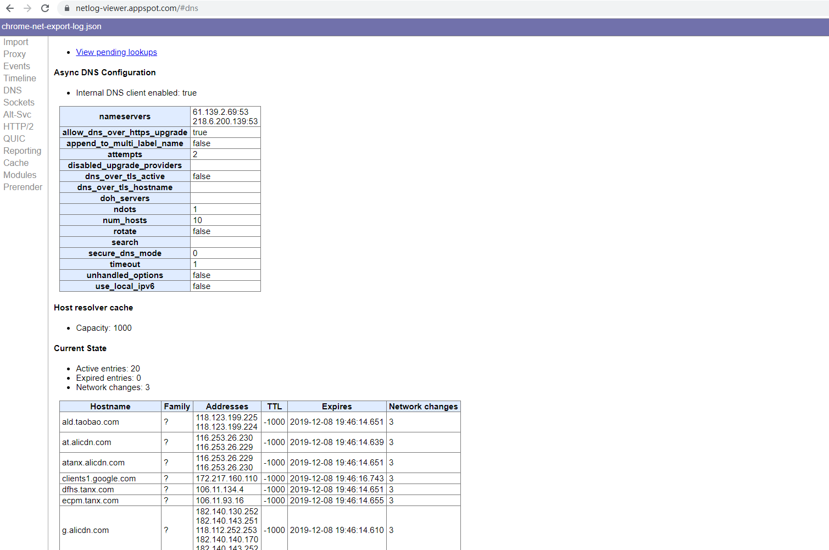Viewport: 829px width, 550px height.
Task: Click the browser forward arrow
Action: [x=27, y=8]
